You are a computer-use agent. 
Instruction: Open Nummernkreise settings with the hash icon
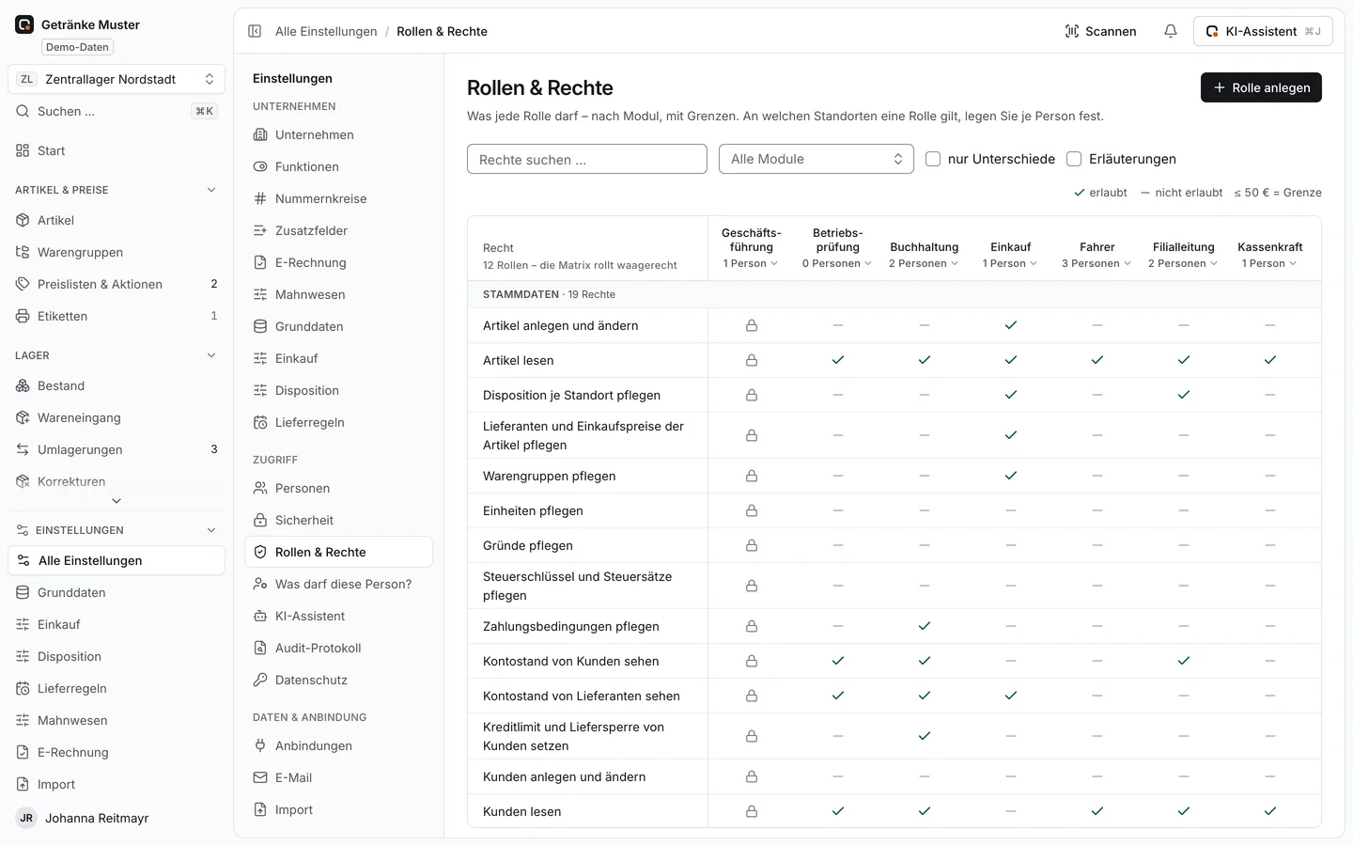260,198
